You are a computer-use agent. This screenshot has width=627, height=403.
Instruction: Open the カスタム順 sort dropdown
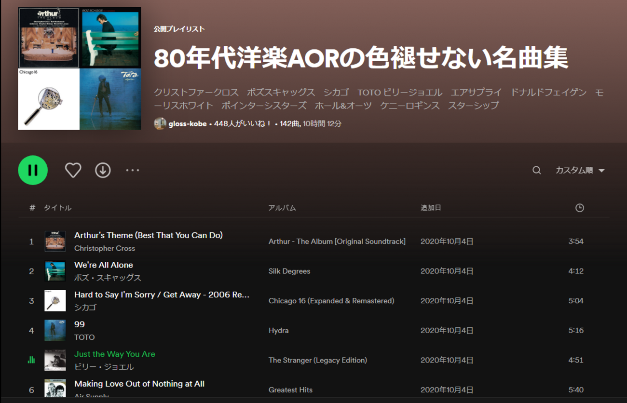[x=580, y=170]
